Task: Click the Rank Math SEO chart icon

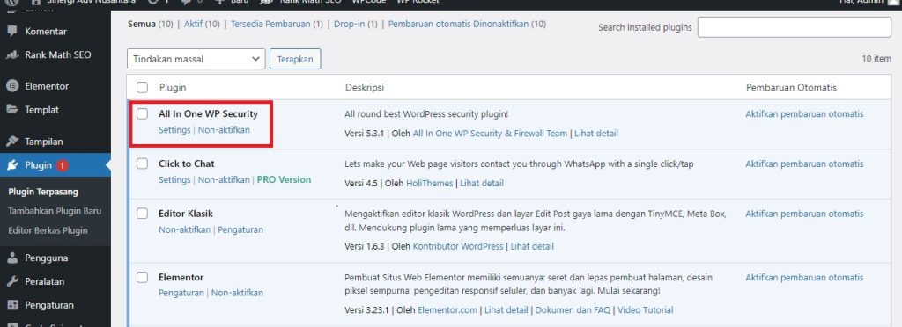Action: [12, 55]
